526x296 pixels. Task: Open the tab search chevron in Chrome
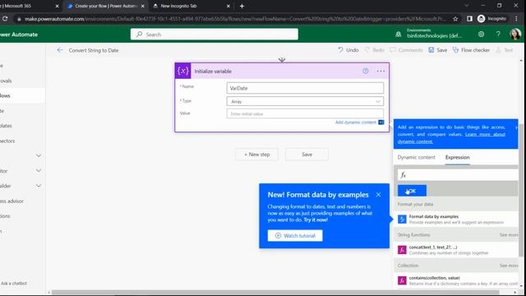[x=466, y=6]
